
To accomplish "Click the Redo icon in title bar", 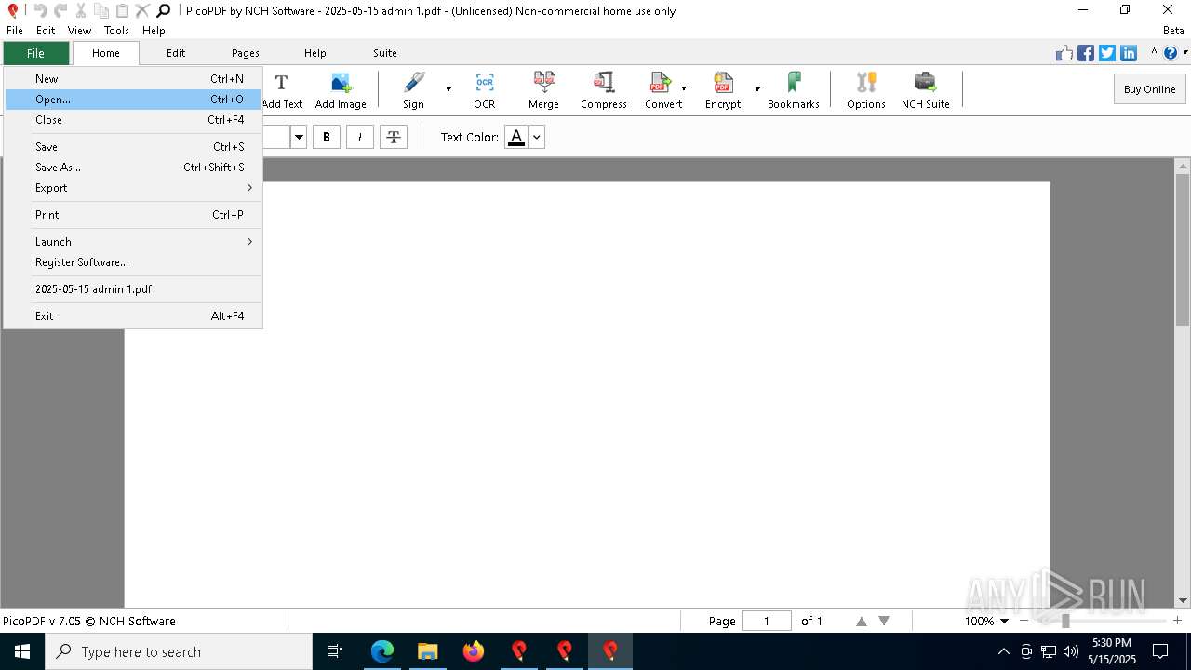I will 60,10.
